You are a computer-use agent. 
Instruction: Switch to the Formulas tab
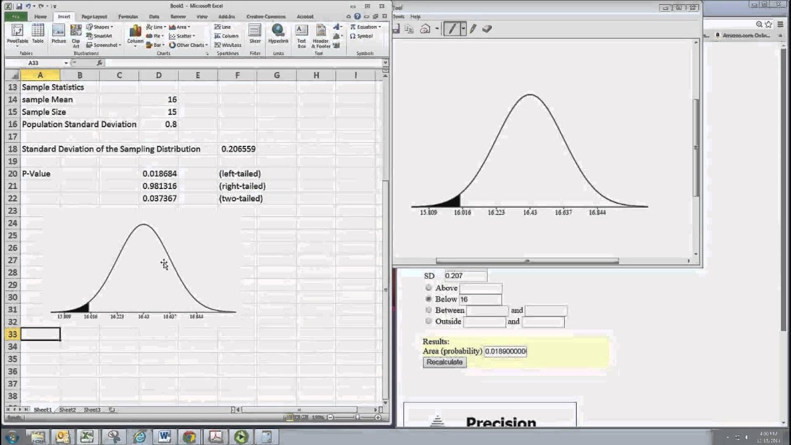coord(128,17)
